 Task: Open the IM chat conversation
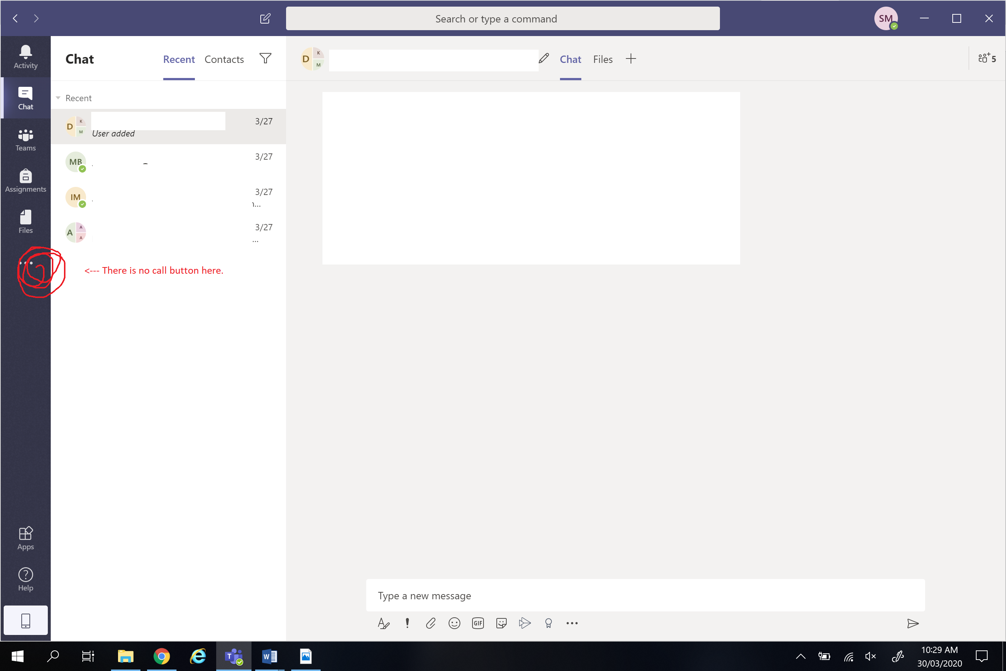click(x=168, y=197)
